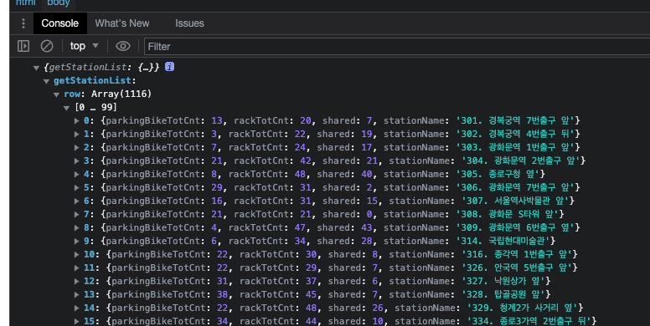Expand array entry 4 for 종로구청 옆
Viewport: 650px width, 326px height.
77,174
